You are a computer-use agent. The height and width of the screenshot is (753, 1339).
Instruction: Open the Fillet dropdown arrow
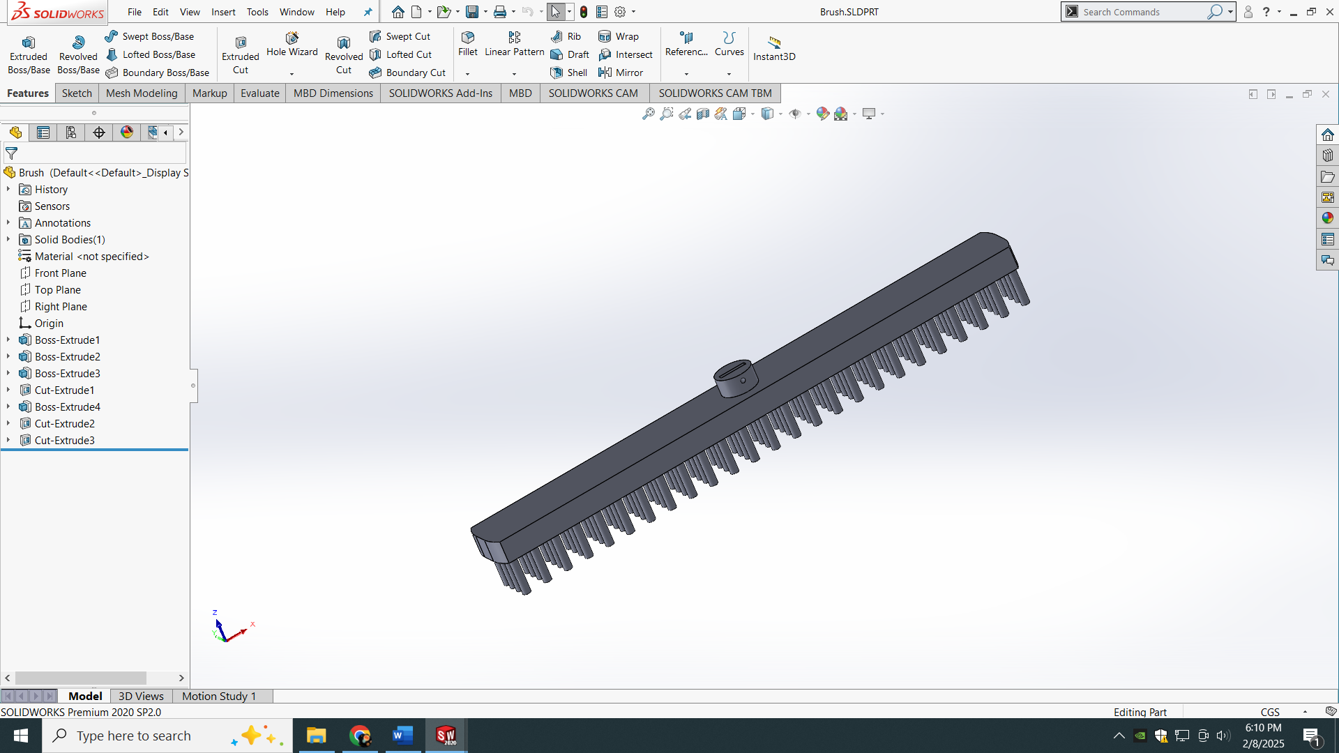click(468, 74)
